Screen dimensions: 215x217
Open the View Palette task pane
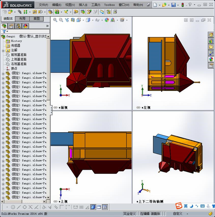tap(211, 53)
